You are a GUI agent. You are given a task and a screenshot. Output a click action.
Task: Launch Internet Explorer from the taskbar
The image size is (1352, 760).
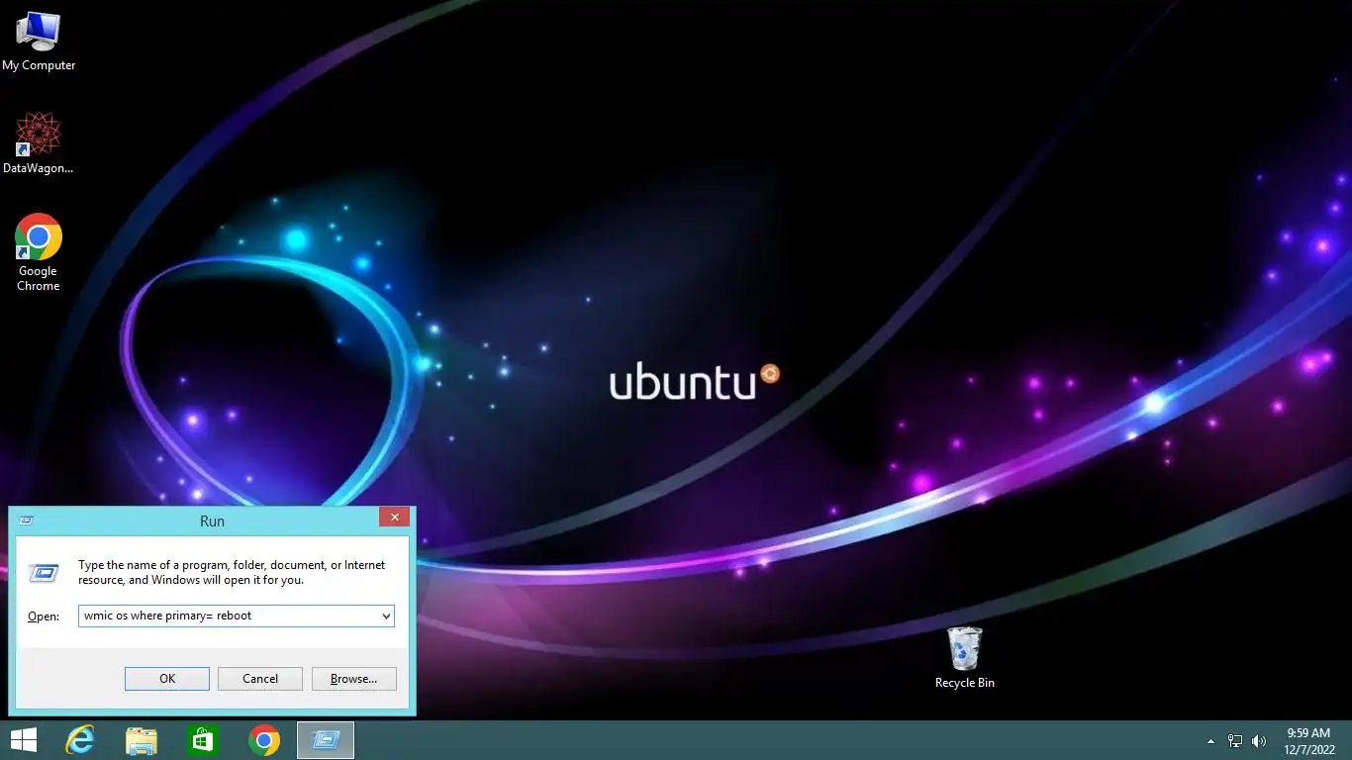tap(80, 740)
